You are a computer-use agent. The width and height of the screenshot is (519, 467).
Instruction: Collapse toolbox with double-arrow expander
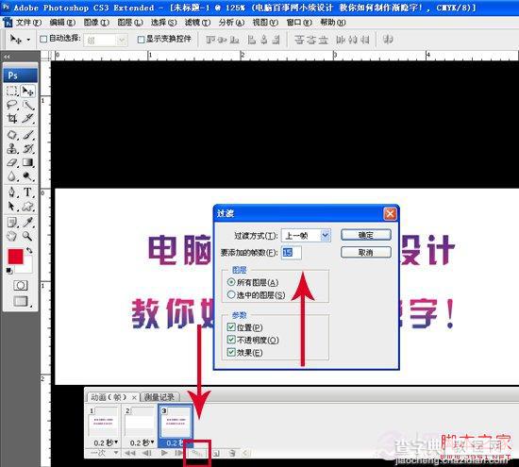point(7,57)
